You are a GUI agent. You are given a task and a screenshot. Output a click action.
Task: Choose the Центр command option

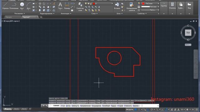pyautogui.click(x=68, y=106)
